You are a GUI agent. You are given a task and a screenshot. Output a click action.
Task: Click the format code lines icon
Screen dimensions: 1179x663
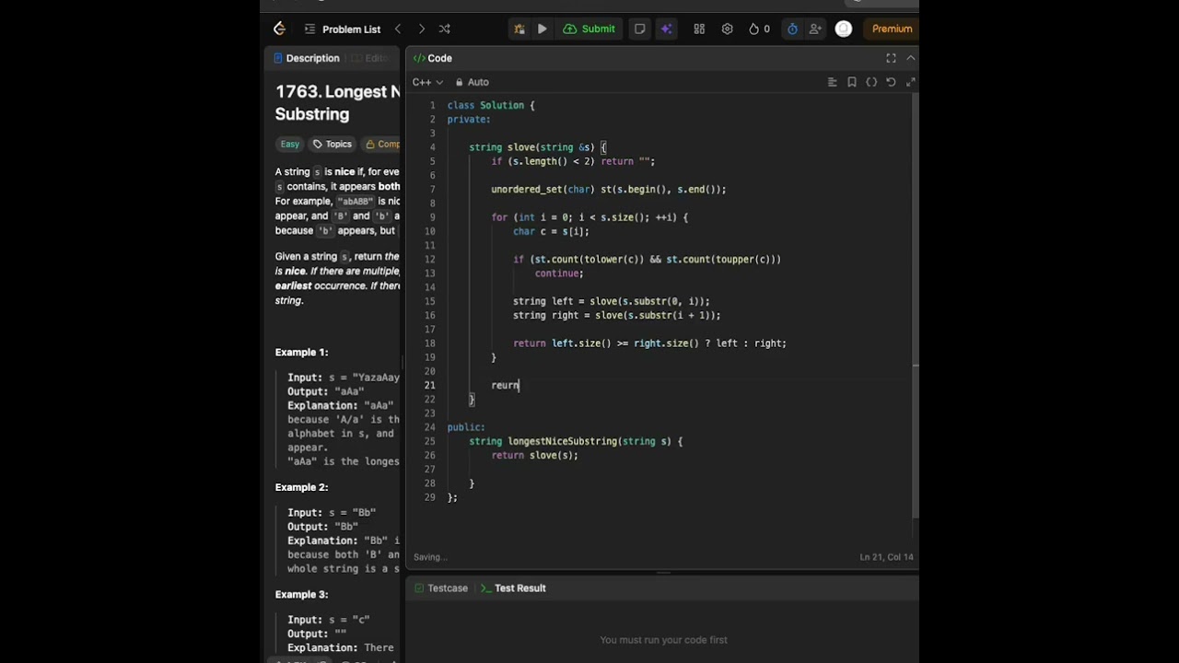tap(833, 82)
